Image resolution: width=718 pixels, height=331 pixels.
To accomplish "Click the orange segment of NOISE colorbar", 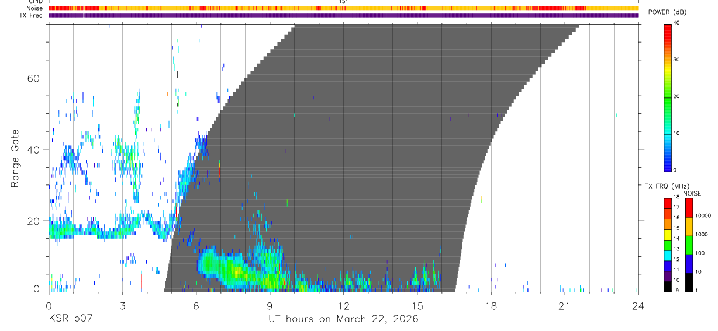I will (689, 227).
